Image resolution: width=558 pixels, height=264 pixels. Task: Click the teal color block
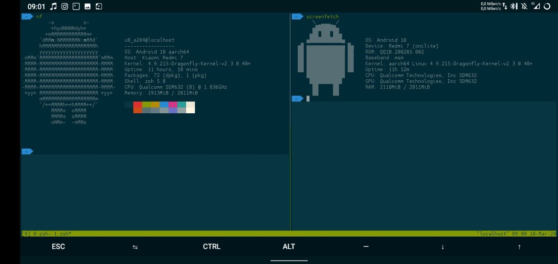(182, 105)
